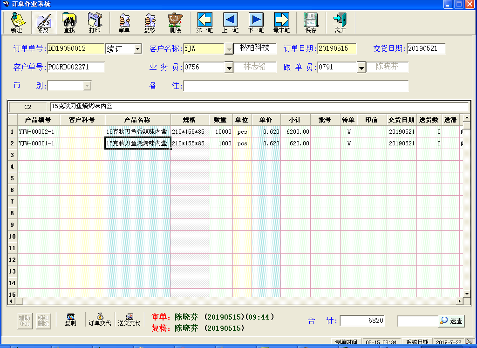Open 送货交代 (Delivery handover) icon

(x=129, y=320)
